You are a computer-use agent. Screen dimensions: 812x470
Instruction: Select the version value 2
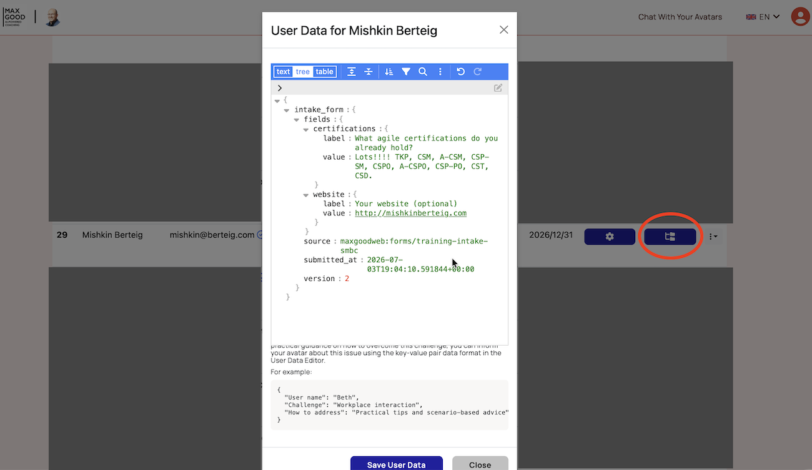click(x=347, y=278)
